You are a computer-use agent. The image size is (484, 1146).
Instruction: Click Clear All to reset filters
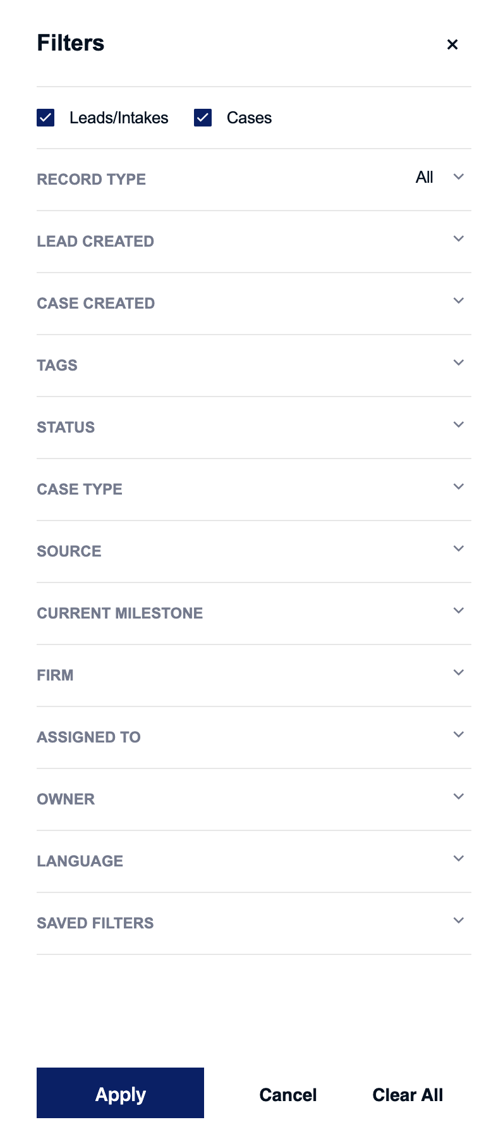pos(408,1095)
